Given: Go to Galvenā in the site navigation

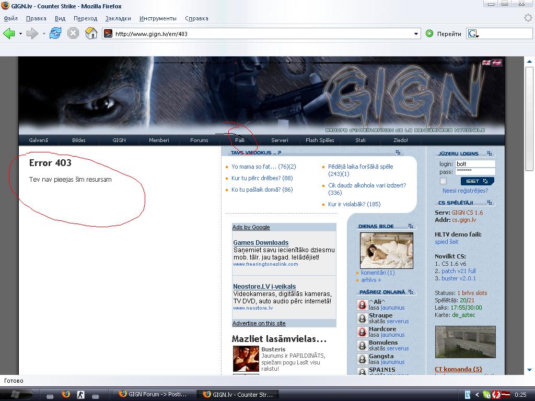Looking at the screenshot, I should (39, 140).
